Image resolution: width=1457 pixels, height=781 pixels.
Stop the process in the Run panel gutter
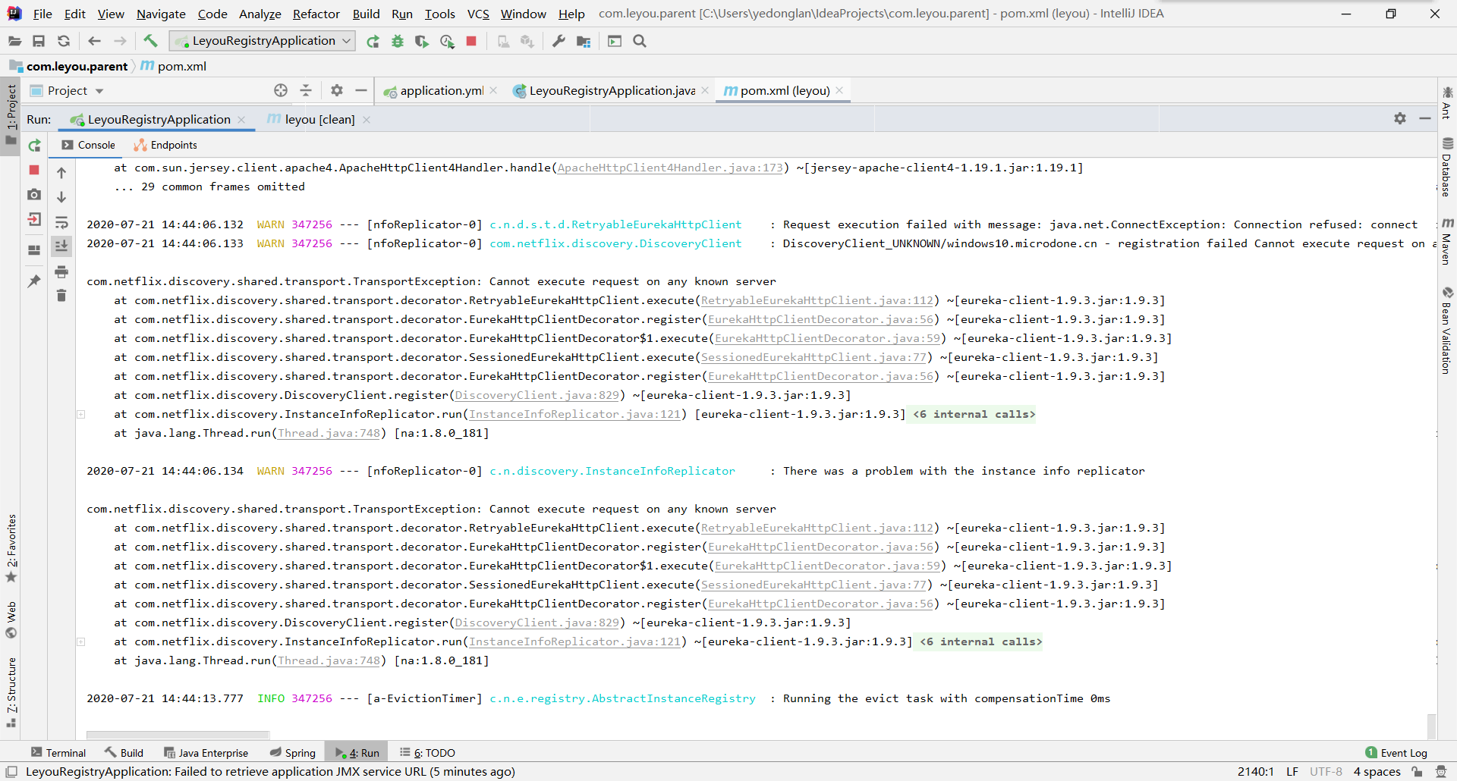[x=34, y=170]
